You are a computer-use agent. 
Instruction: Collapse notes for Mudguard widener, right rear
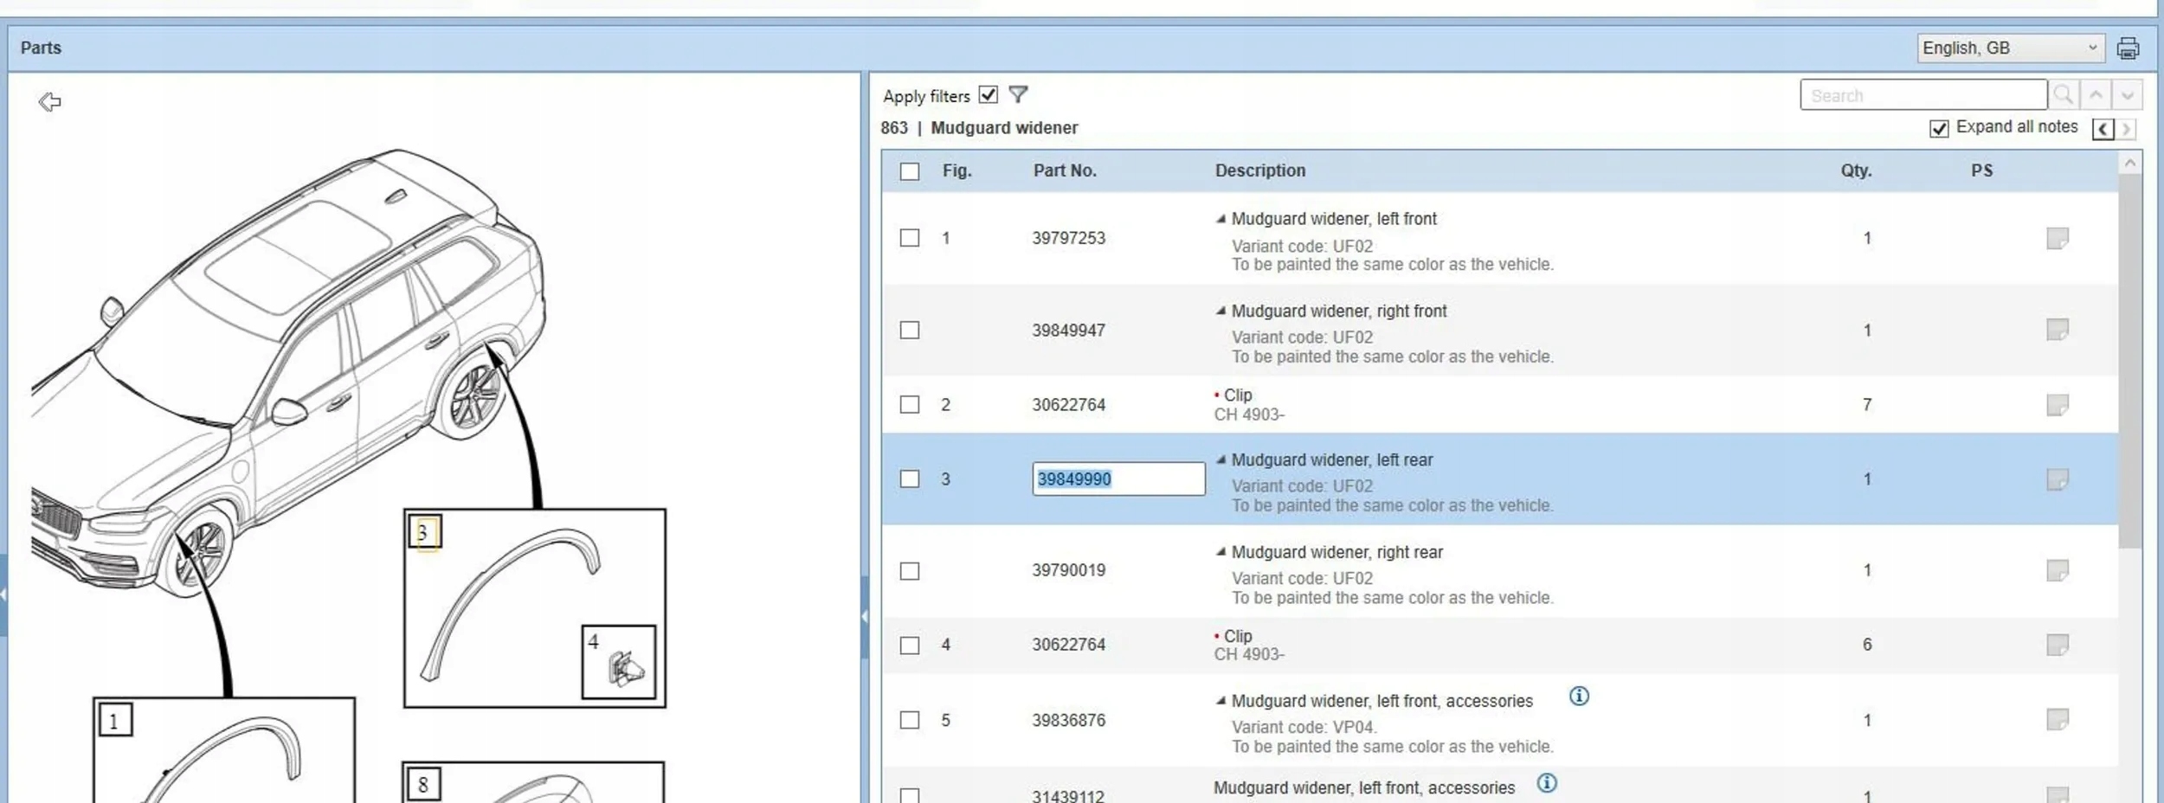[1220, 551]
